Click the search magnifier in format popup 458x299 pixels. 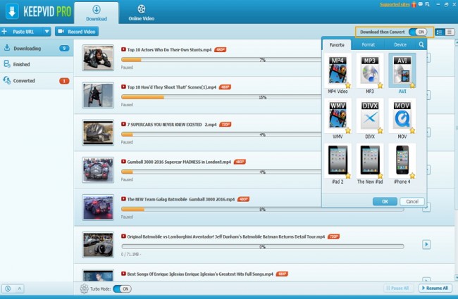421,44
